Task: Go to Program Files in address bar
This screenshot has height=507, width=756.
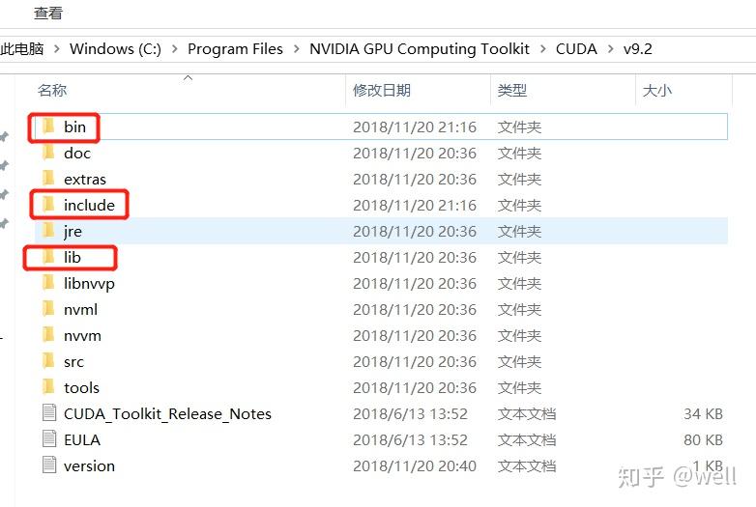Action: [x=235, y=49]
